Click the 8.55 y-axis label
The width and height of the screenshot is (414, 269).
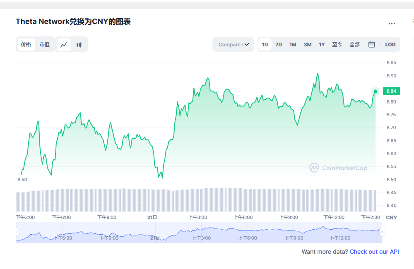tap(391, 167)
